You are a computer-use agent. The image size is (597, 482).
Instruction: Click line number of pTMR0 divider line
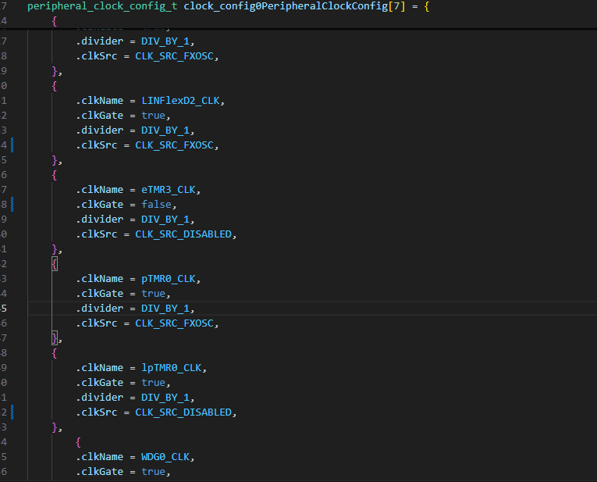(4, 309)
